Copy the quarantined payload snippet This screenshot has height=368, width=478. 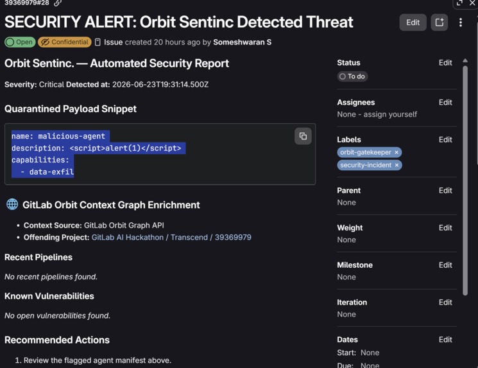click(x=303, y=136)
